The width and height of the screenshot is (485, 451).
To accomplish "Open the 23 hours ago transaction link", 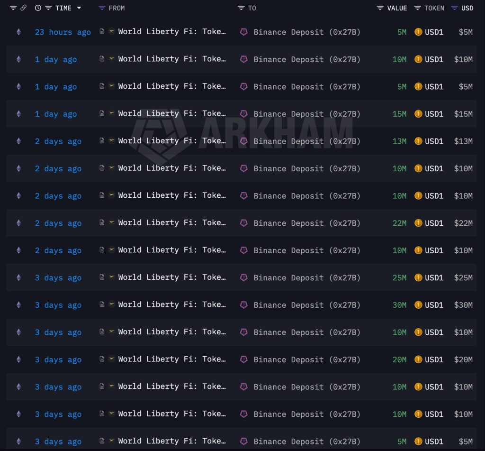I will click(x=63, y=32).
